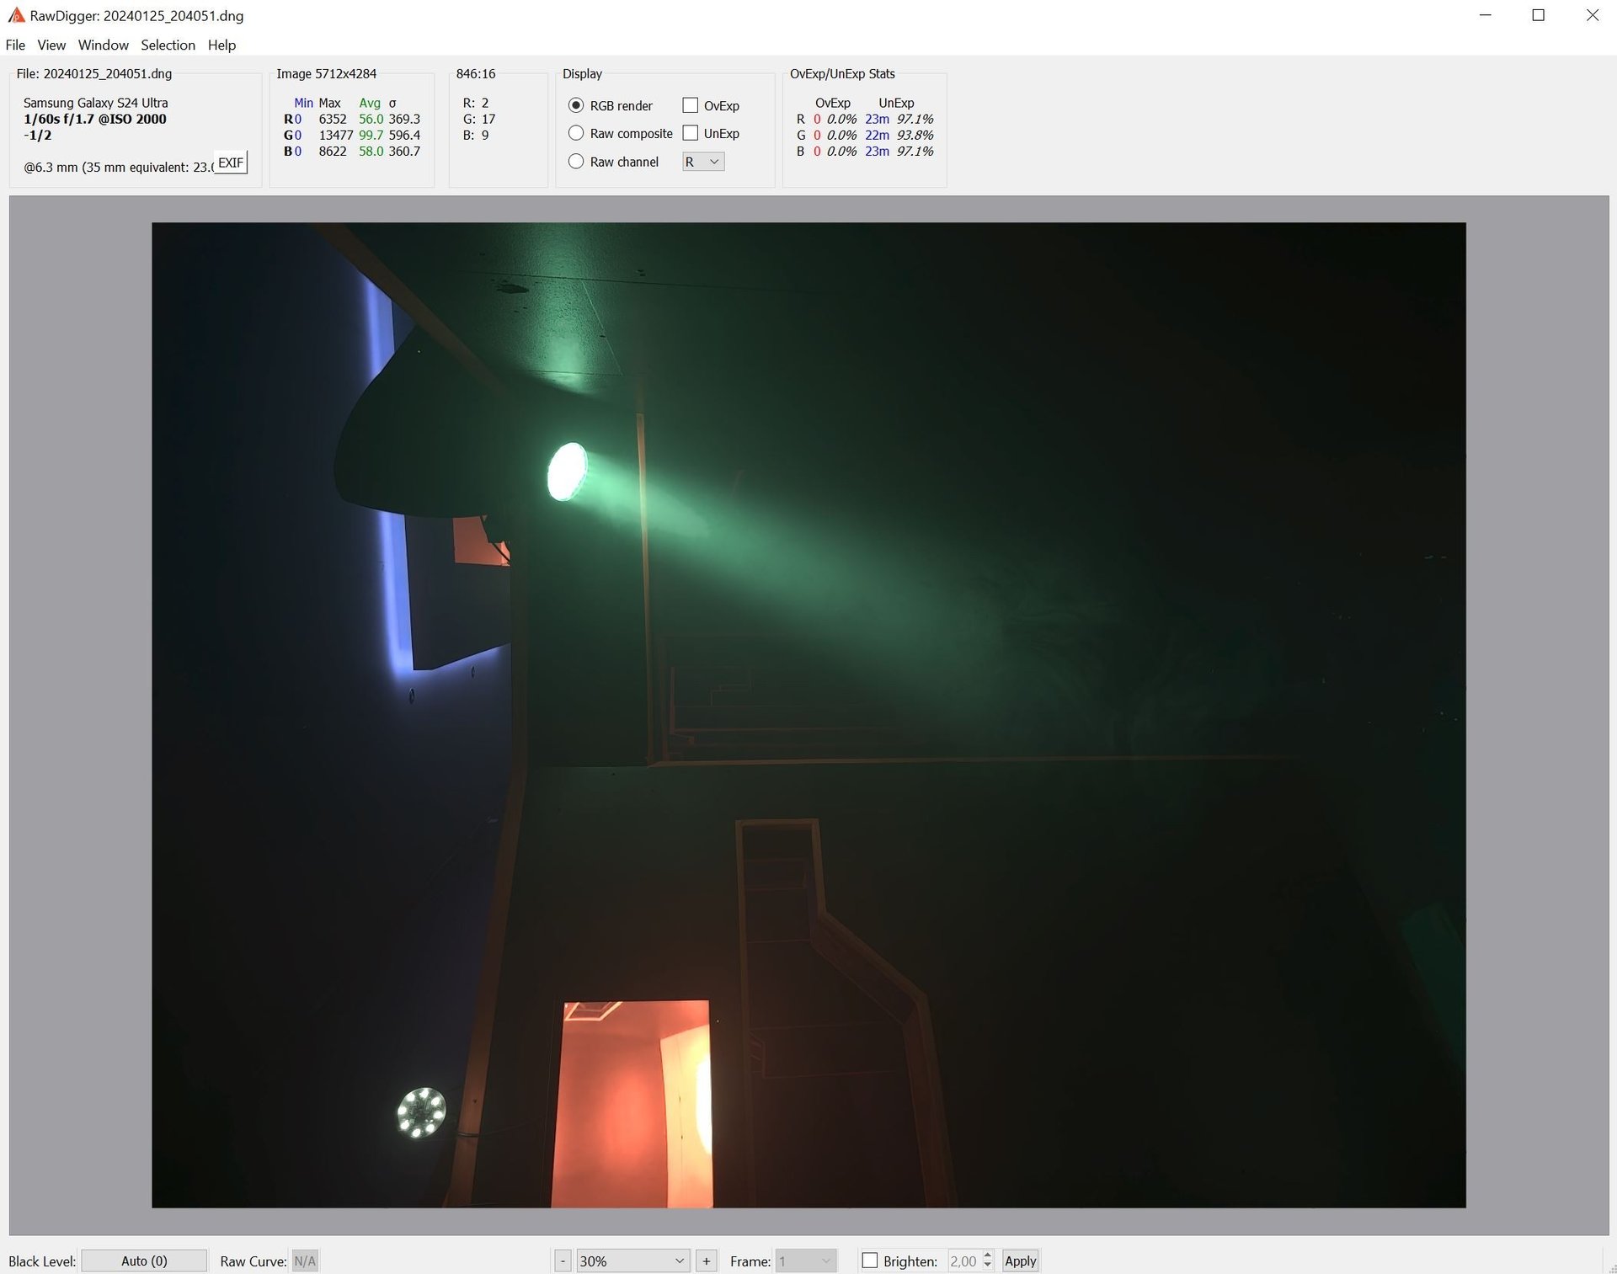
Task: Select the RGB render radio button
Action: click(x=576, y=105)
